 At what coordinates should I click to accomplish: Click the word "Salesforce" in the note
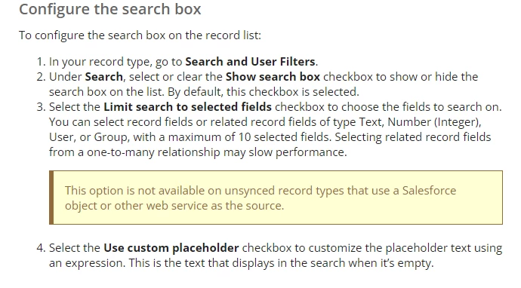(x=429, y=191)
